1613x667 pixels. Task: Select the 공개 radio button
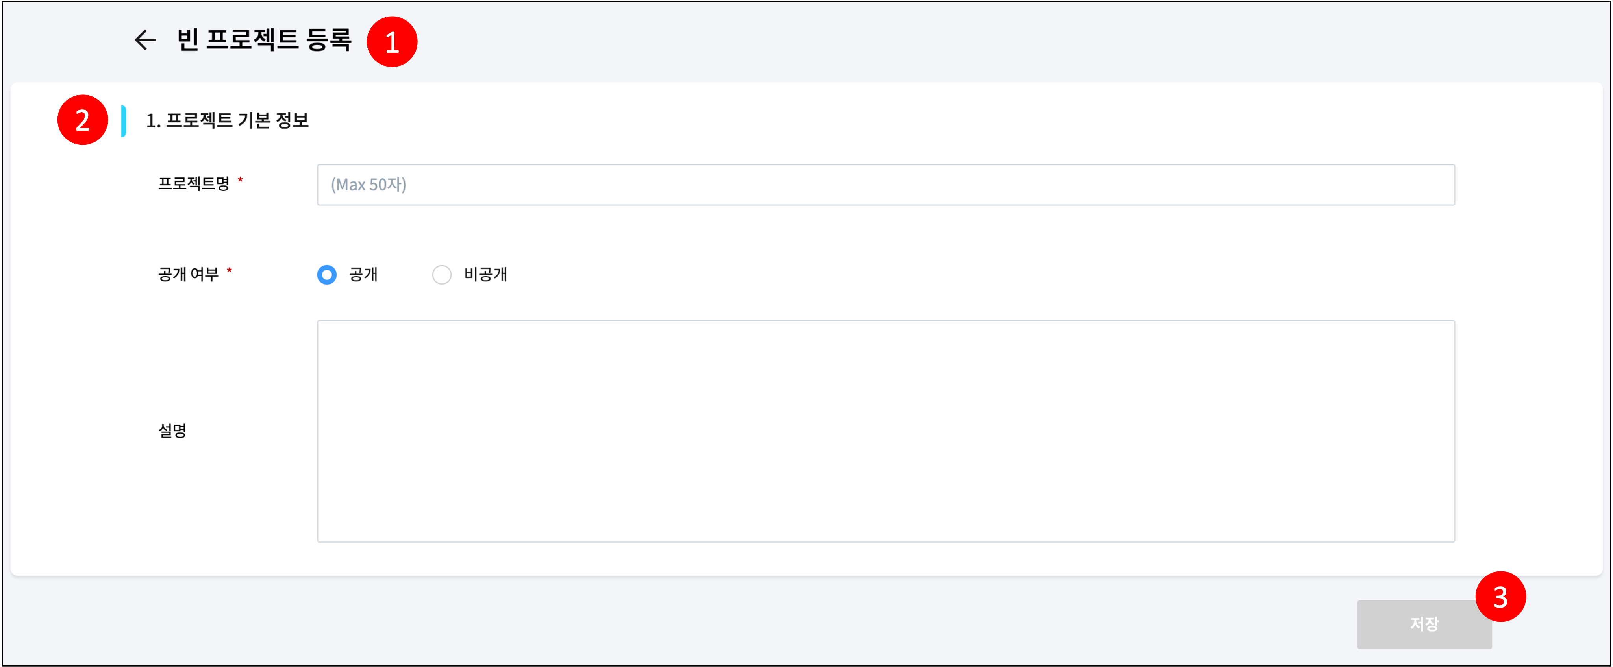pyautogui.click(x=327, y=275)
